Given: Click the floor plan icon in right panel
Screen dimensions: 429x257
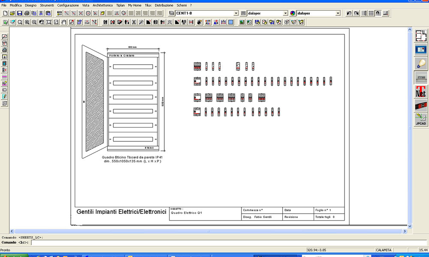Looking at the screenshot, I should coord(420,36).
